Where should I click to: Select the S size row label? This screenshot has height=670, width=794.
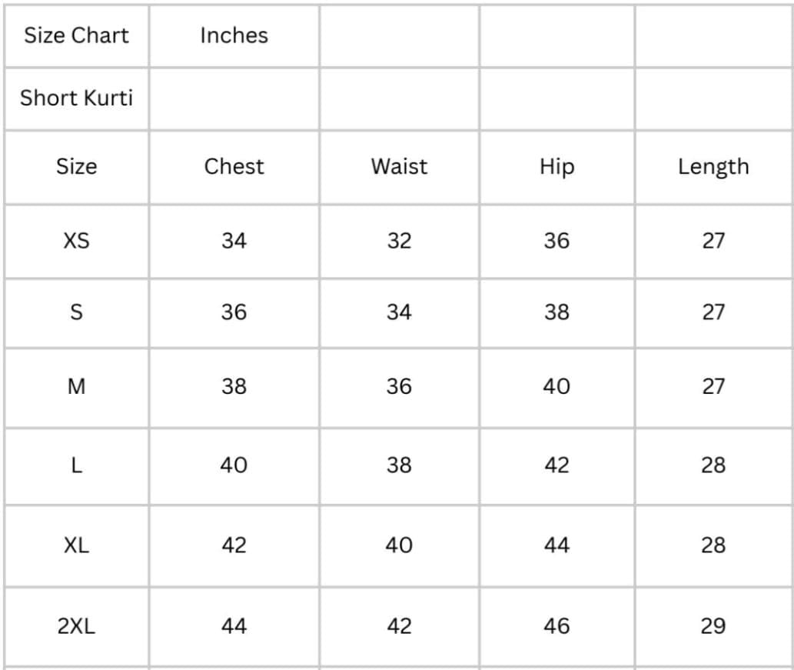(x=76, y=312)
